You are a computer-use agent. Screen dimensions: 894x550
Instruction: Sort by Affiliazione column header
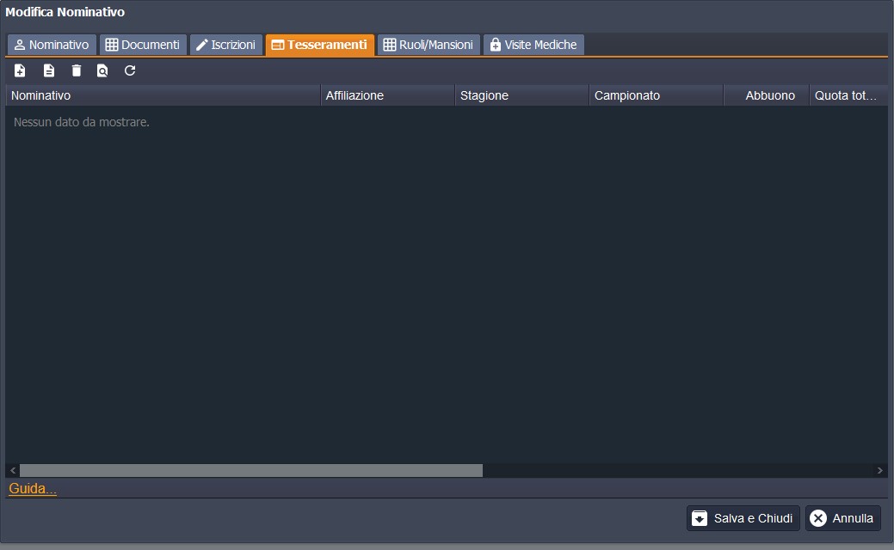point(387,95)
